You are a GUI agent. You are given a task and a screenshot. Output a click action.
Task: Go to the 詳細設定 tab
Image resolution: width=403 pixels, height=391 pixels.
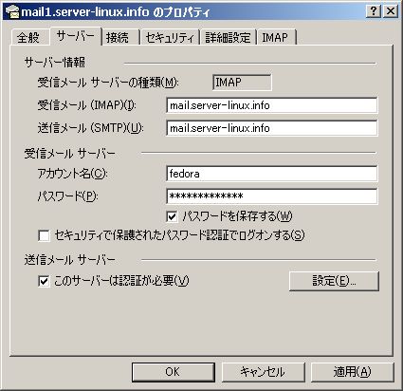click(228, 38)
